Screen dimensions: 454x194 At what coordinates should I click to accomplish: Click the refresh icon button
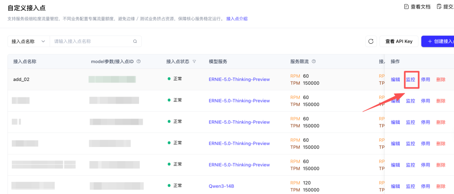tap(371, 41)
